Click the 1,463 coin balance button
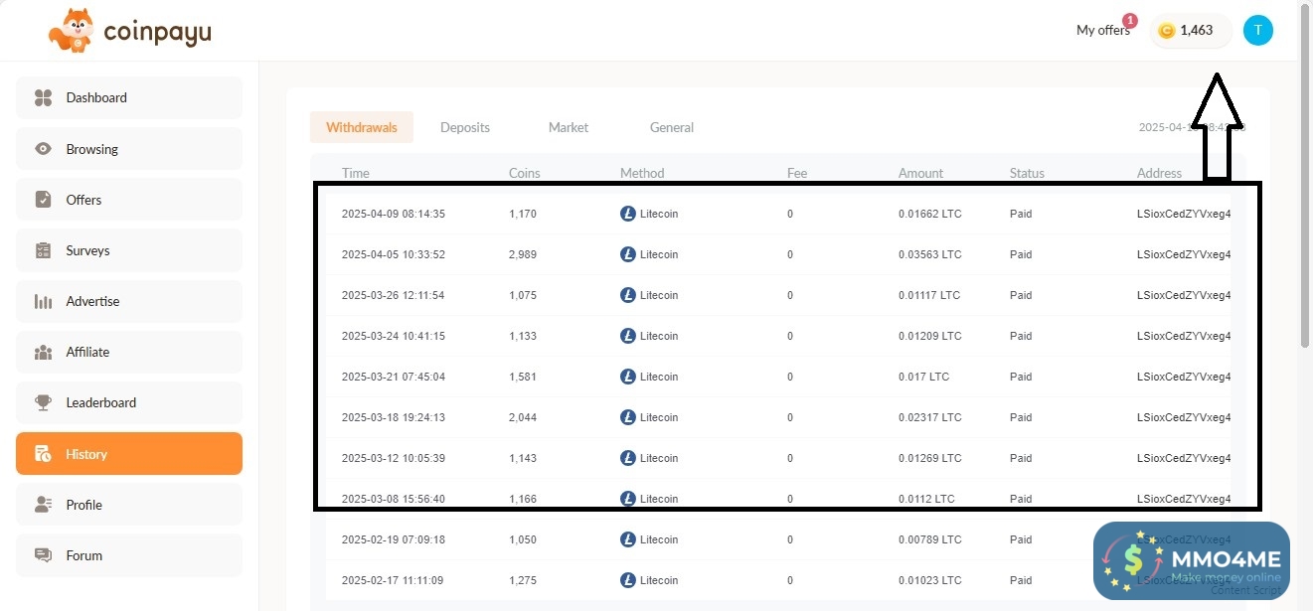 [1190, 31]
